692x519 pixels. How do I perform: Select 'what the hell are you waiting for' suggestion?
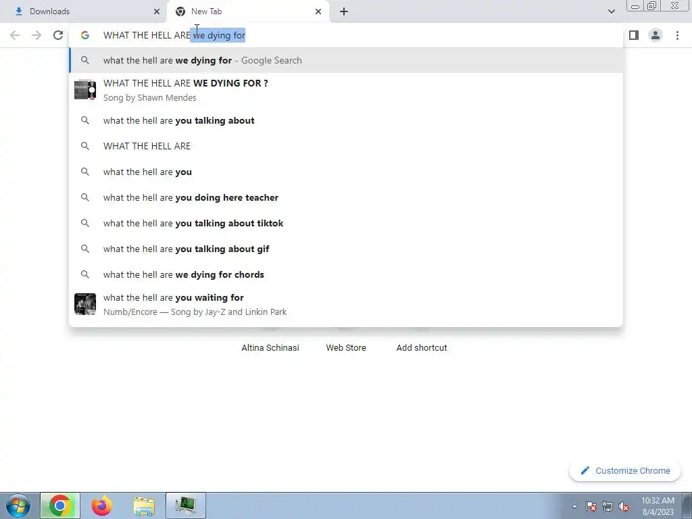(x=346, y=305)
